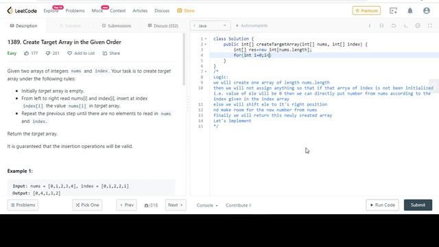The width and height of the screenshot is (439, 247).
Task: Switch to the Description tab
Action: pos(23,26)
